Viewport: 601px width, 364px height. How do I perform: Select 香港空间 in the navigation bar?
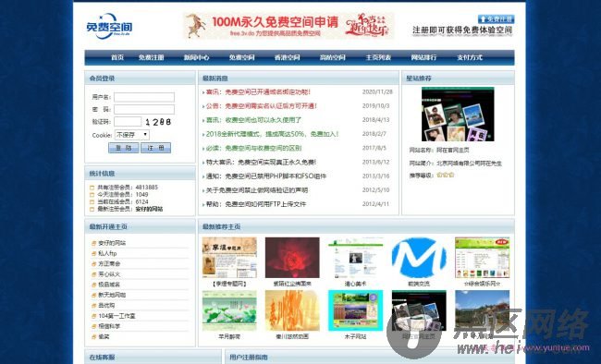point(287,57)
